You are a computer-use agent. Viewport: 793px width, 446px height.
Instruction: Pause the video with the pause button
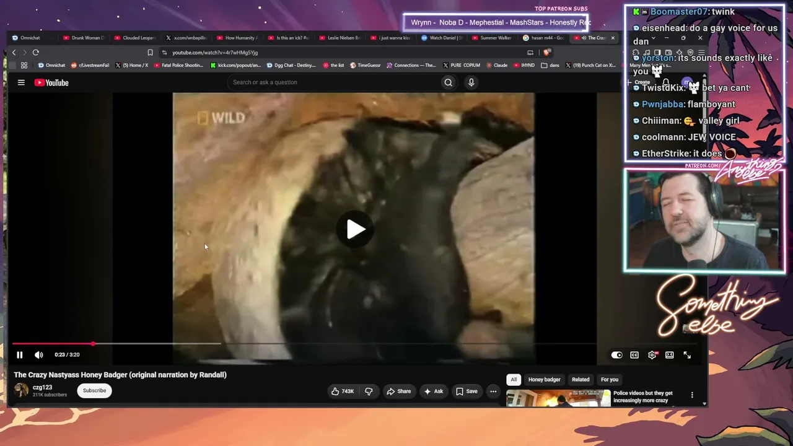[x=20, y=355]
